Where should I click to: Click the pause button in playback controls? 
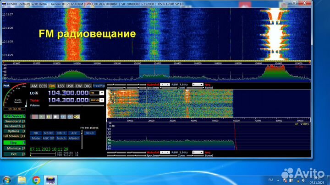[49, 116]
